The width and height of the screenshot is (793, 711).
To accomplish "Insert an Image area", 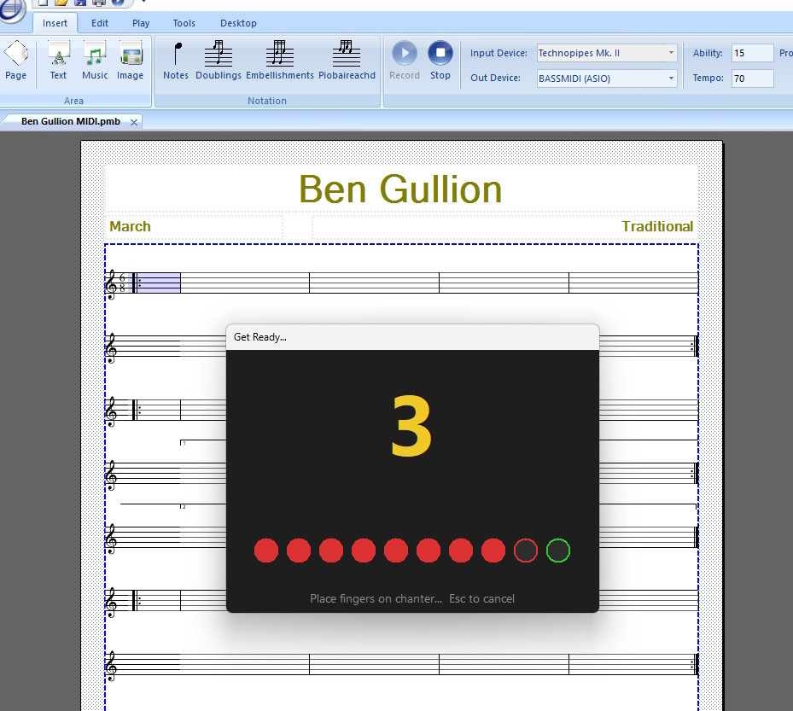I will click(x=130, y=61).
